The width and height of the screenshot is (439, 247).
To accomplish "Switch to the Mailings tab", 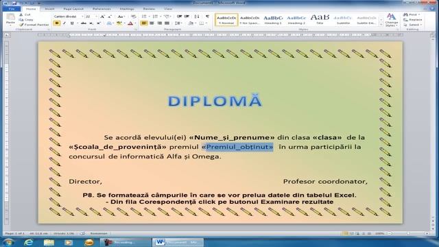I will click(x=127, y=9).
